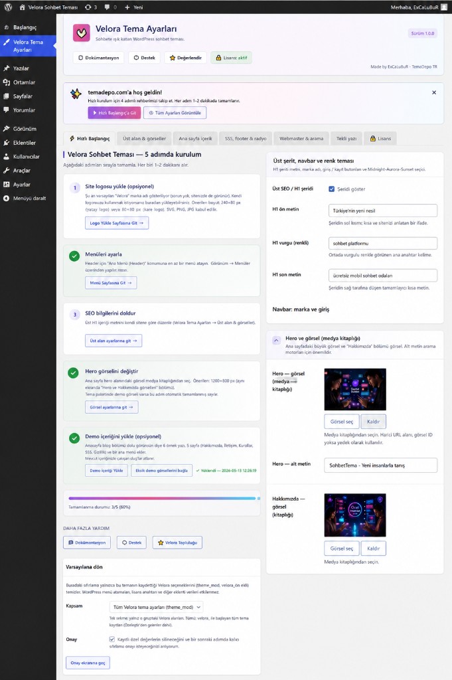
Task: Click Demo içeriği Yükle button
Action: [106, 471]
